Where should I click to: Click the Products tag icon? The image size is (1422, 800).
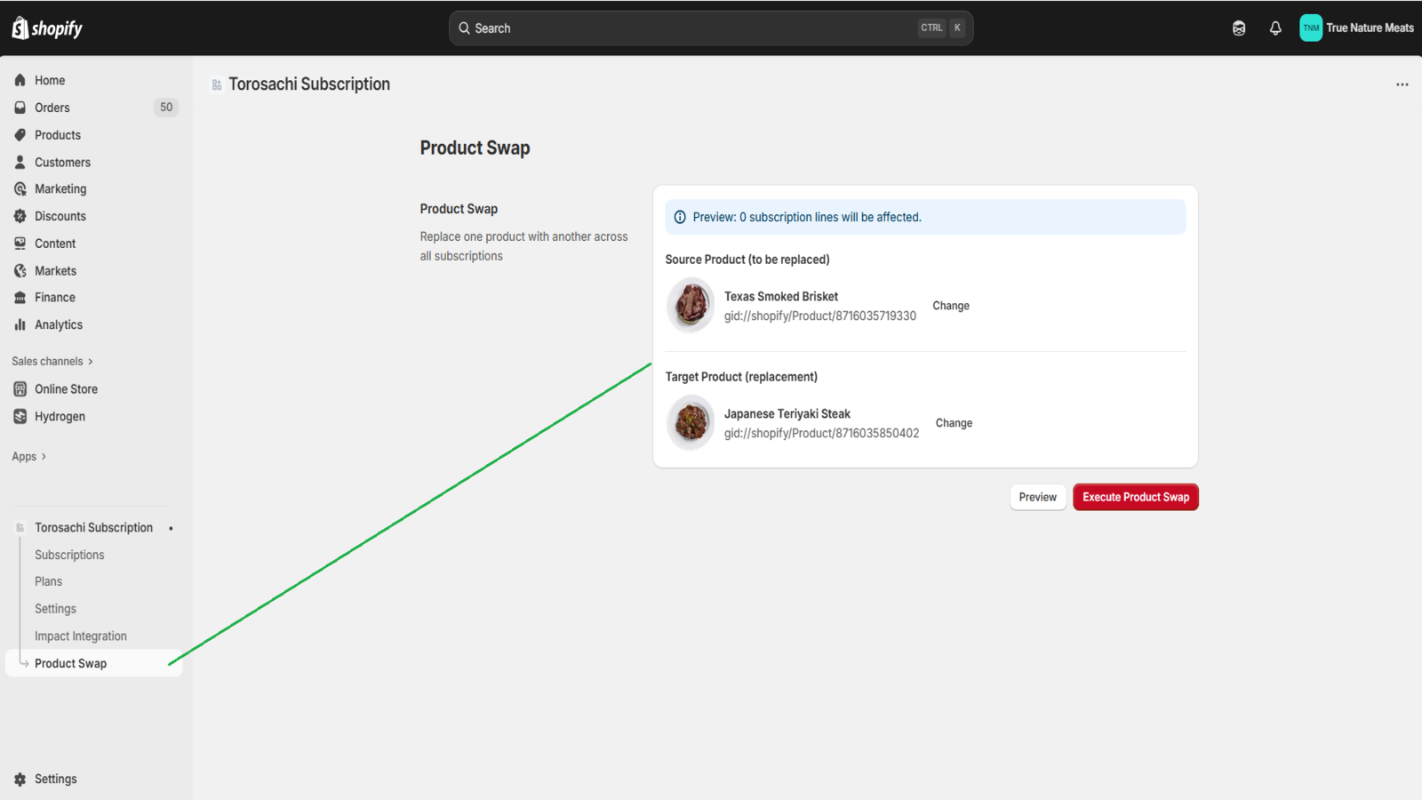click(x=20, y=135)
